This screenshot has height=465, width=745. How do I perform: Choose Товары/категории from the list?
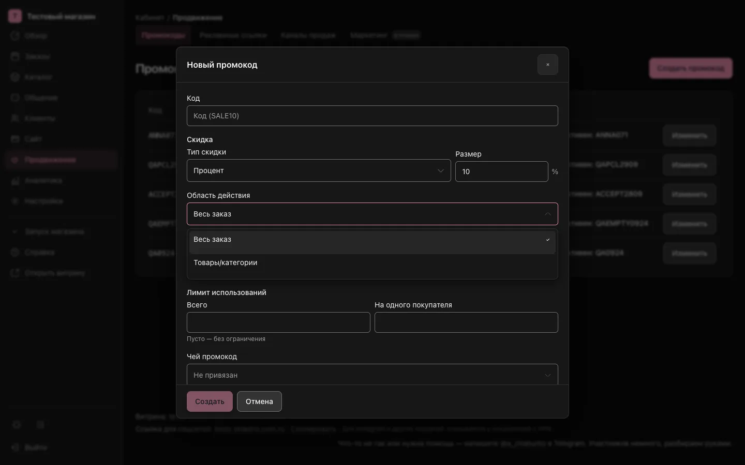click(x=372, y=265)
